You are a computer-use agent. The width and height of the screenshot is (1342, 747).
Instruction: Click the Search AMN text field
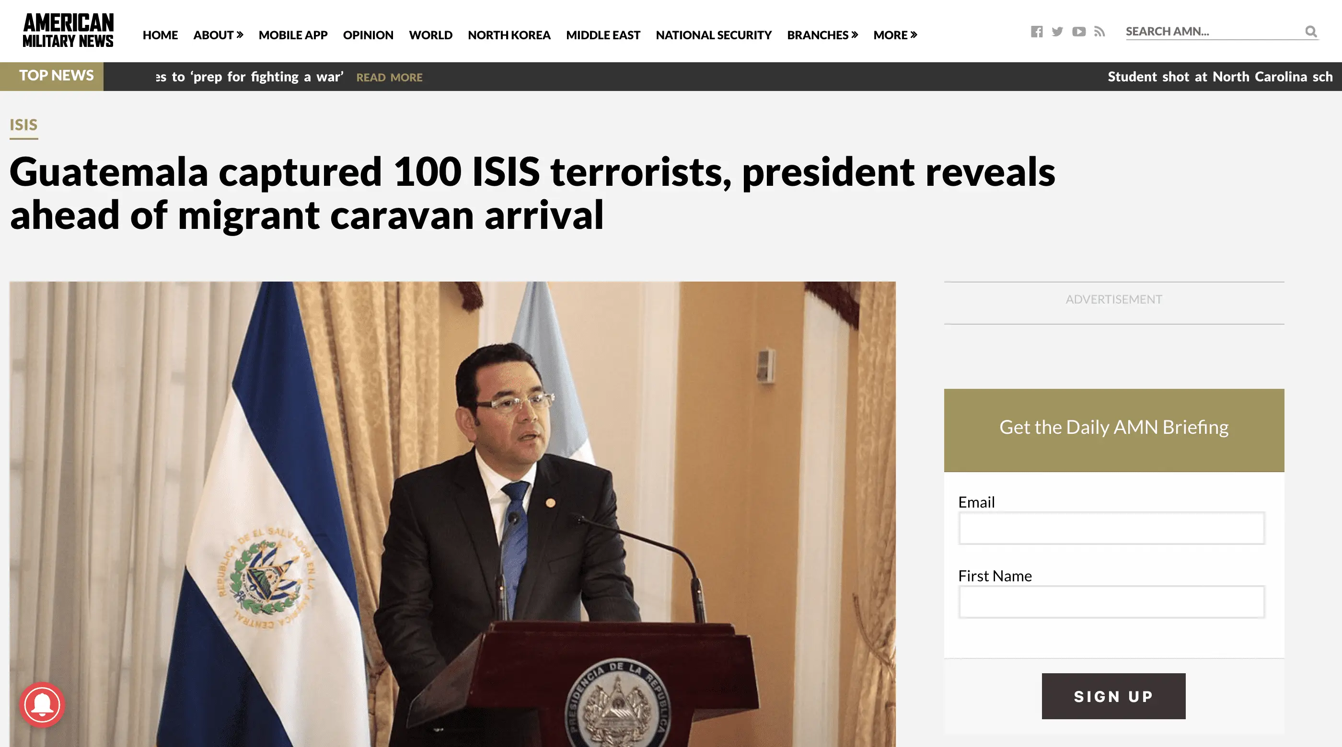coord(1214,32)
